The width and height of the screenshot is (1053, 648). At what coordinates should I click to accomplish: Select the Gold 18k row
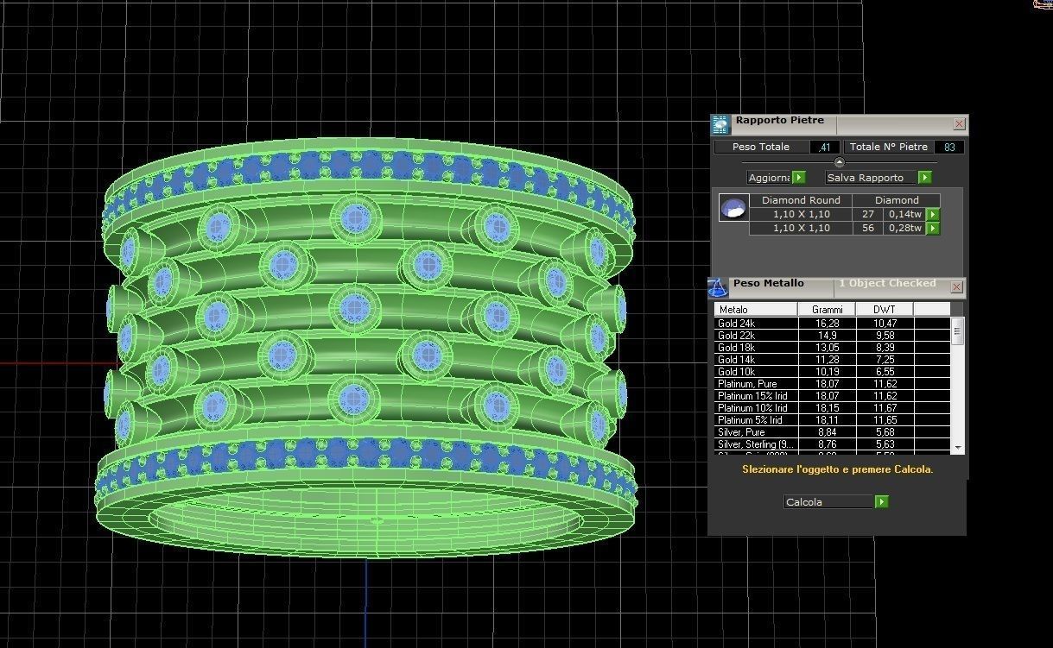833,348
